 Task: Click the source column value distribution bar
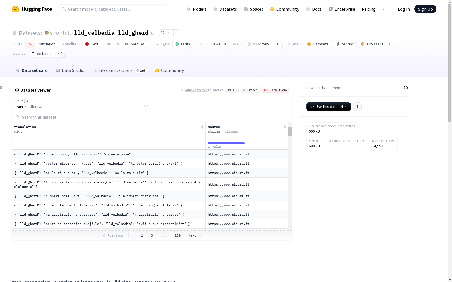tap(226, 143)
